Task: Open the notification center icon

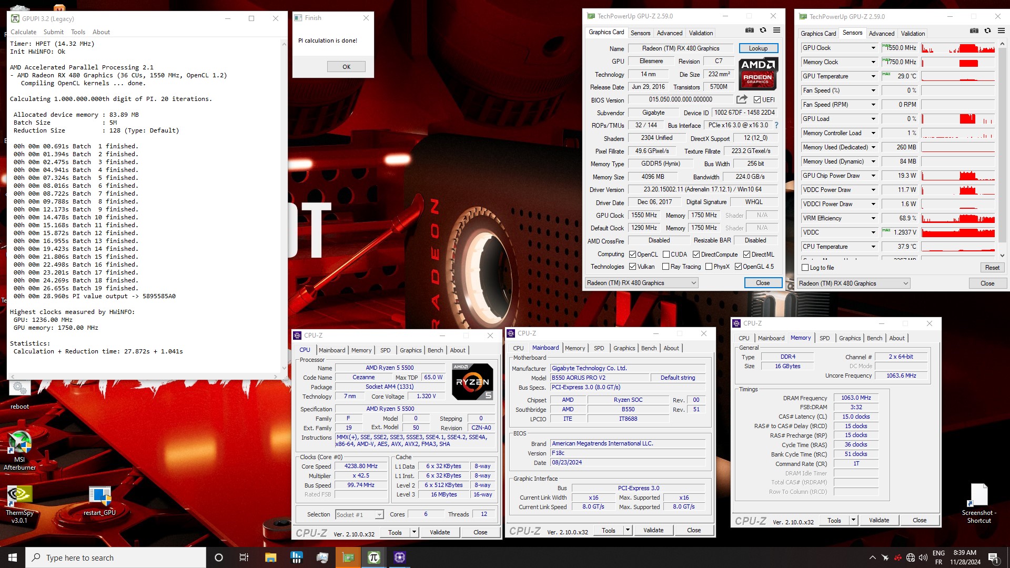Action: (x=993, y=557)
